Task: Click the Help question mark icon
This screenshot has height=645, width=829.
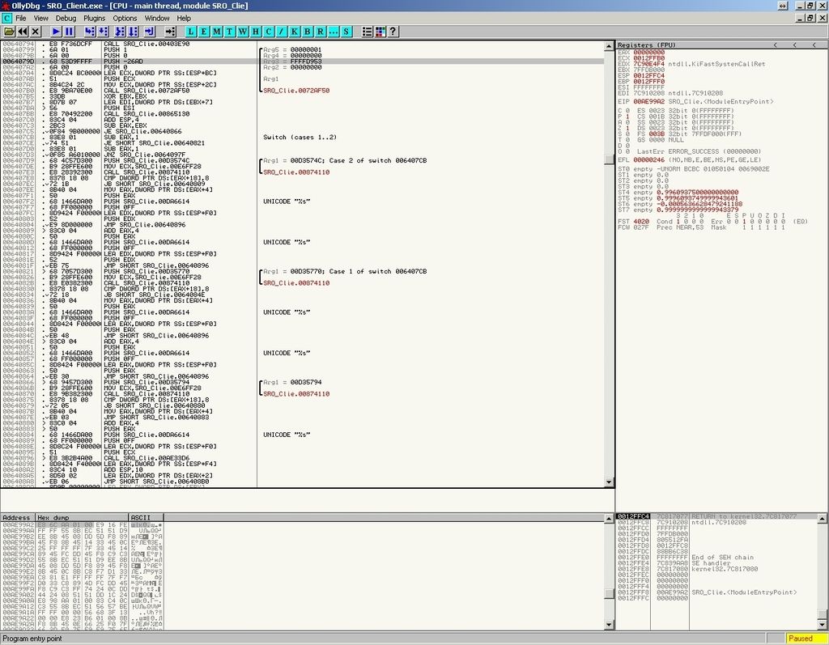Action: coord(393,32)
